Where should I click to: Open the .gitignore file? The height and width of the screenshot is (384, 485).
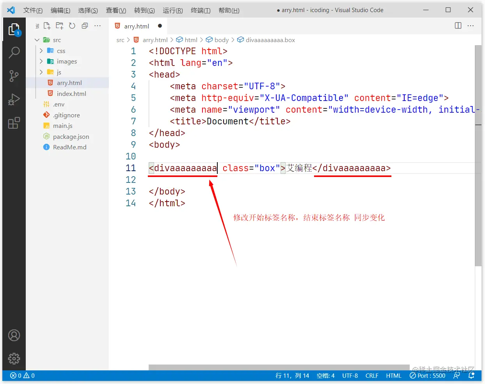[x=67, y=115]
